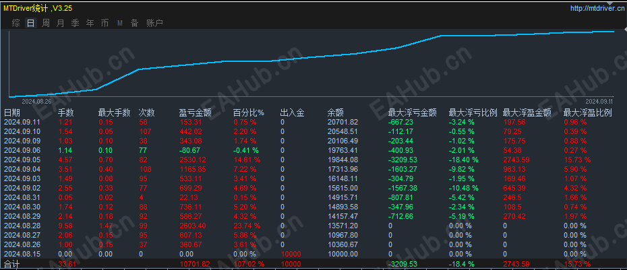Image resolution: width=627 pixels, height=270 pixels.
Task: Select the M tab
Action: tap(120, 23)
